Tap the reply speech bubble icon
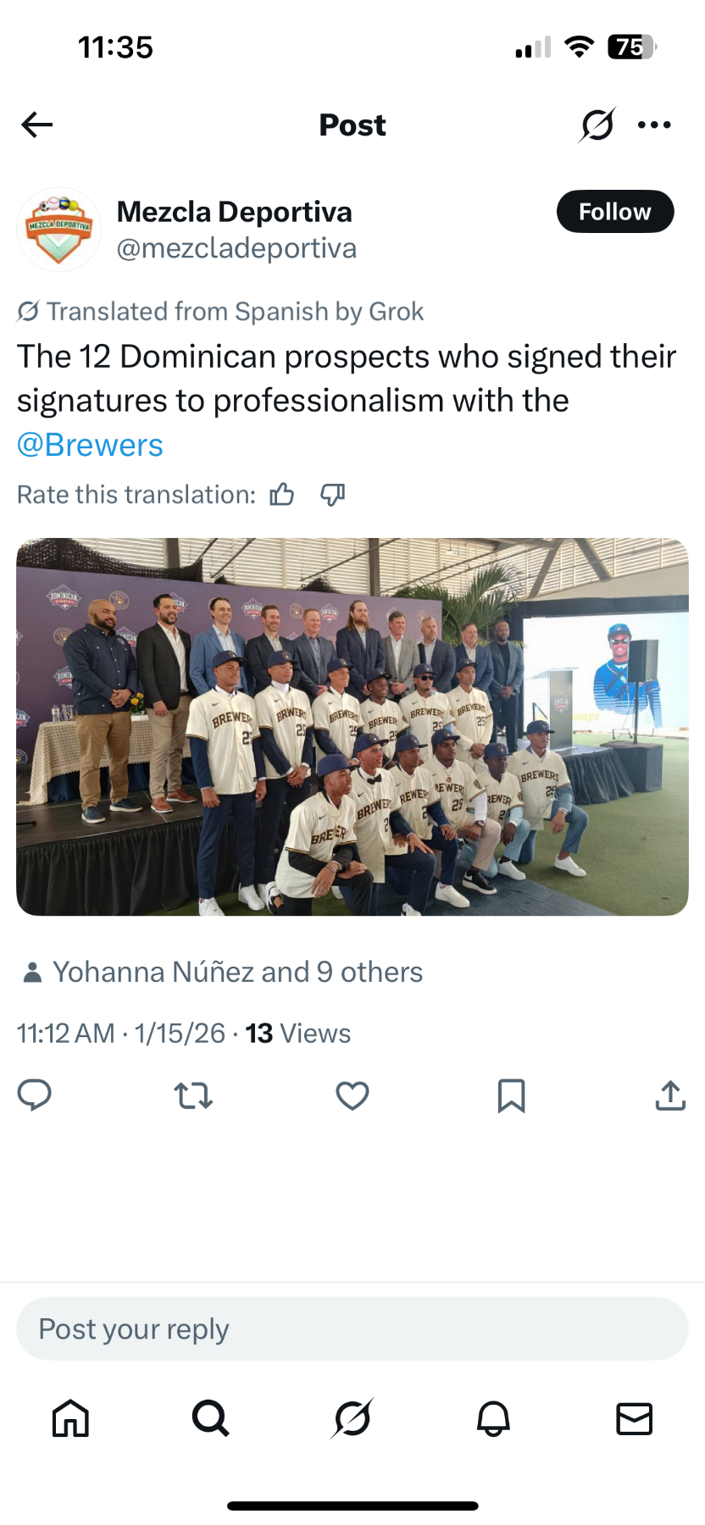 35,1095
